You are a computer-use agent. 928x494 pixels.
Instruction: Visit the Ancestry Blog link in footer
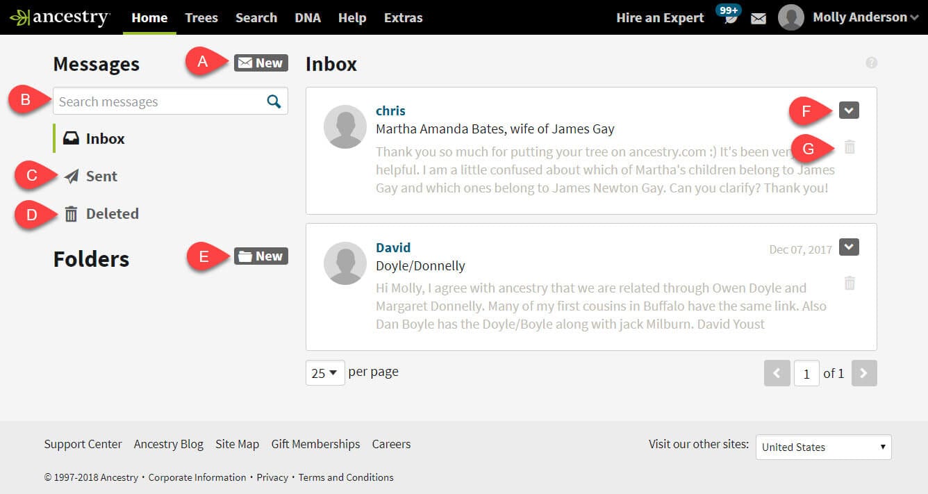click(168, 444)
